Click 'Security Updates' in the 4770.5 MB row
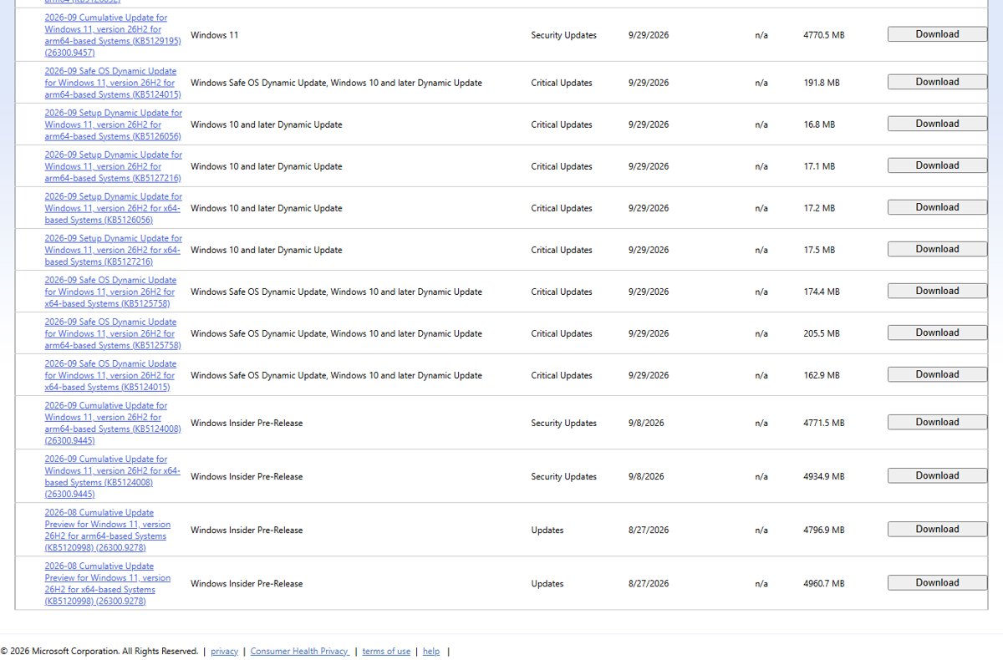Screen dimensions: 1003x660 click(564, 35)
